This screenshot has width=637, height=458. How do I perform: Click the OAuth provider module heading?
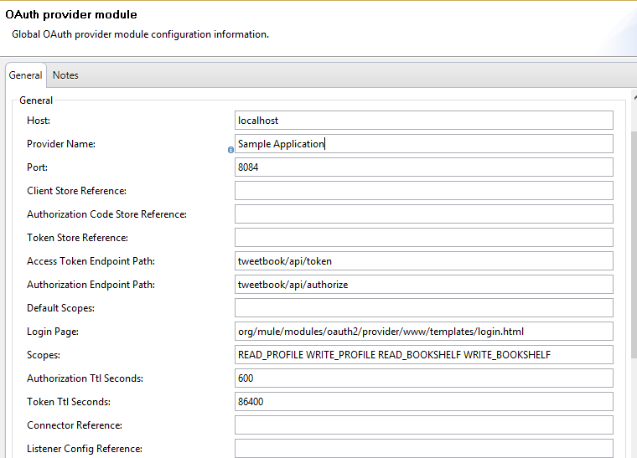pyautogui.click(x=71, y=15)
